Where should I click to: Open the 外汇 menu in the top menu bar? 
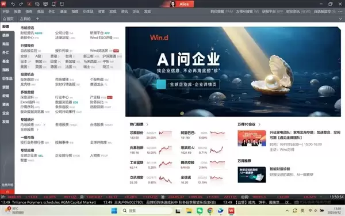52,12
